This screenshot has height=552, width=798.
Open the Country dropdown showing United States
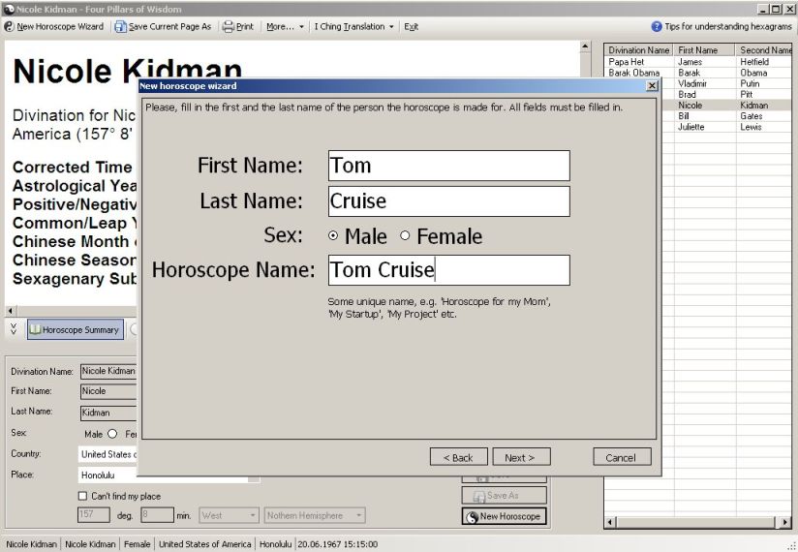pyautogui.click(x=107, y=454)
